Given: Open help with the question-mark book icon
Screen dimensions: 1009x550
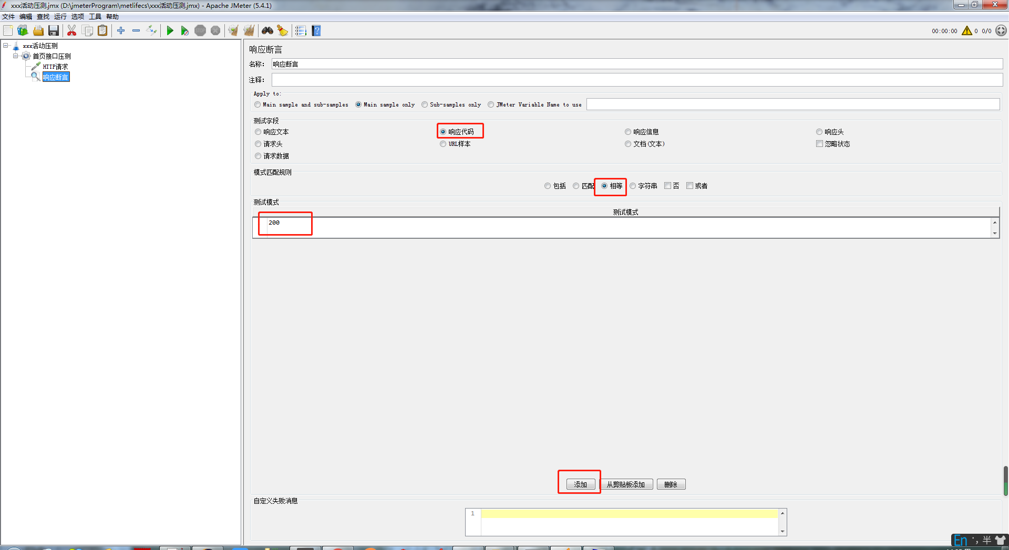Looking at the screenshot, I should [316, 30].
